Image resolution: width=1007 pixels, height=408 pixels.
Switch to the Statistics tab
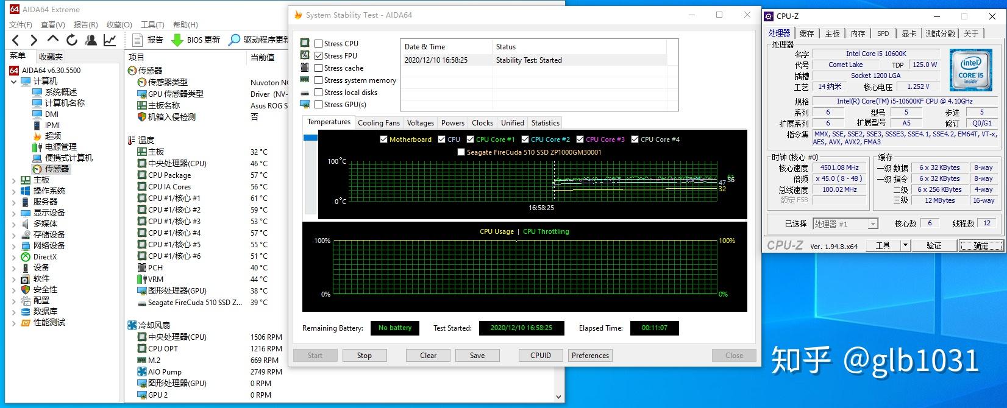[546, 123]
